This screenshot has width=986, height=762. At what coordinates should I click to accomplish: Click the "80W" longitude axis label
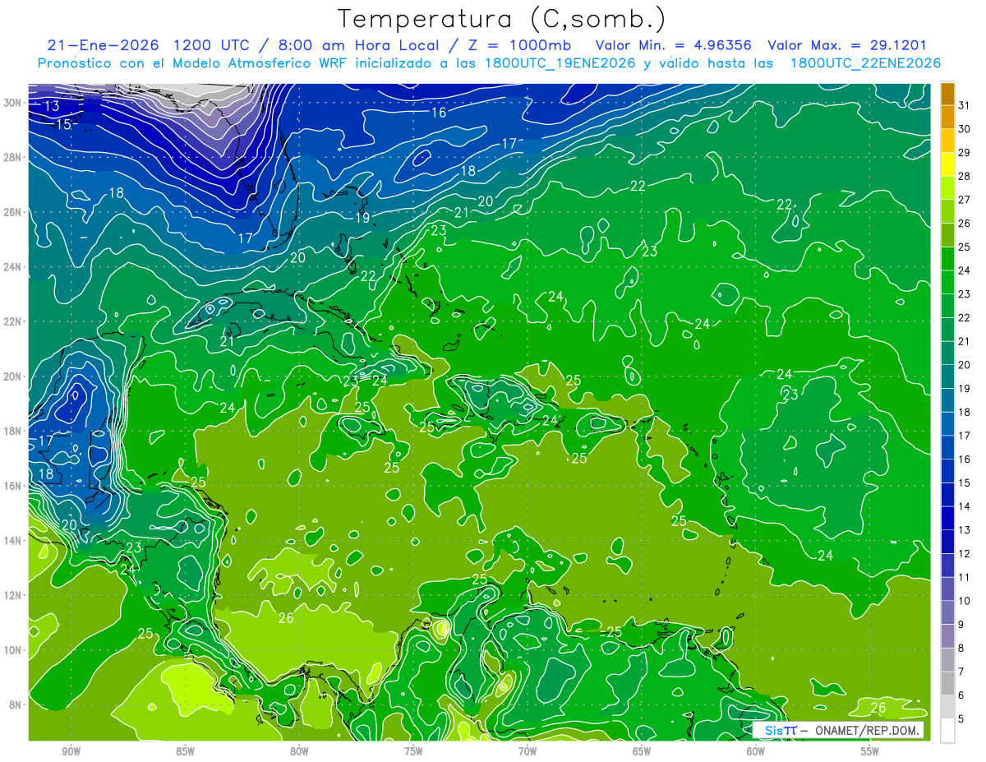pyautogui.click(x=299, y=751)
